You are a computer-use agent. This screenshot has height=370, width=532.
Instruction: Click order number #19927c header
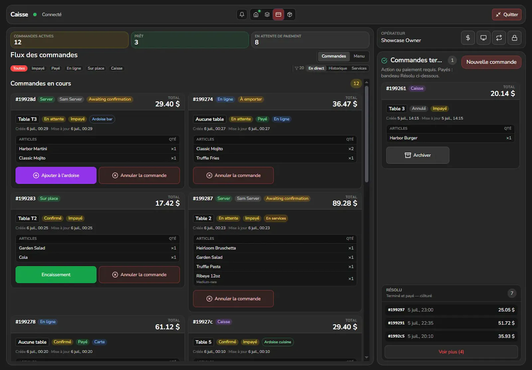tap(202, 322)
